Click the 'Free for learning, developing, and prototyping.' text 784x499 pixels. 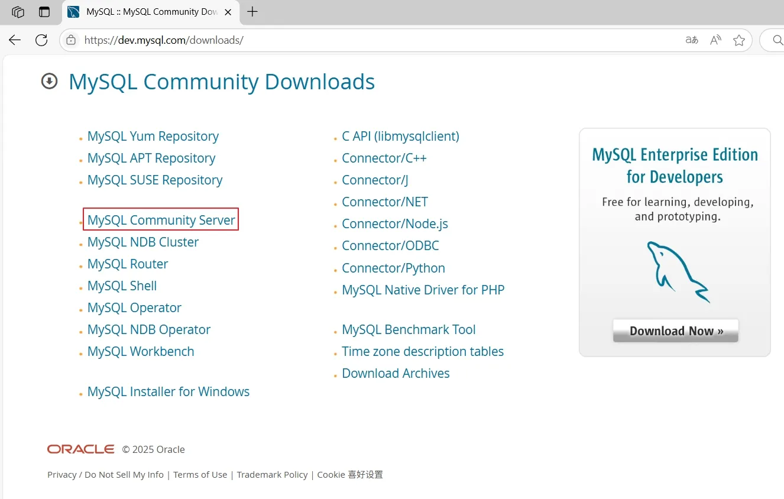[678, 209]
